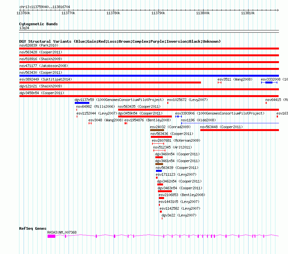Image resolution: width=288 pixels, height=254 pixels.
Task: Open the dgv3461n54 (Cooper2011) label
Action: (177, 161)
